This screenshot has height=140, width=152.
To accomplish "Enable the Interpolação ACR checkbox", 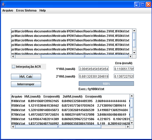I will click(14, 66).
